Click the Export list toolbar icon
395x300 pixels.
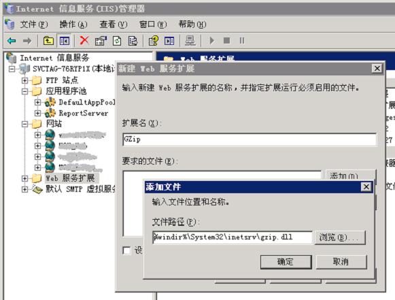coord(133,41)
